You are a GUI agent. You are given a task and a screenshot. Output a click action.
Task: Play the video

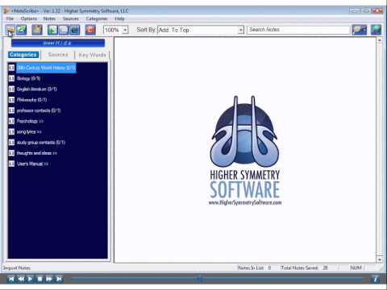tap(30, 279)
